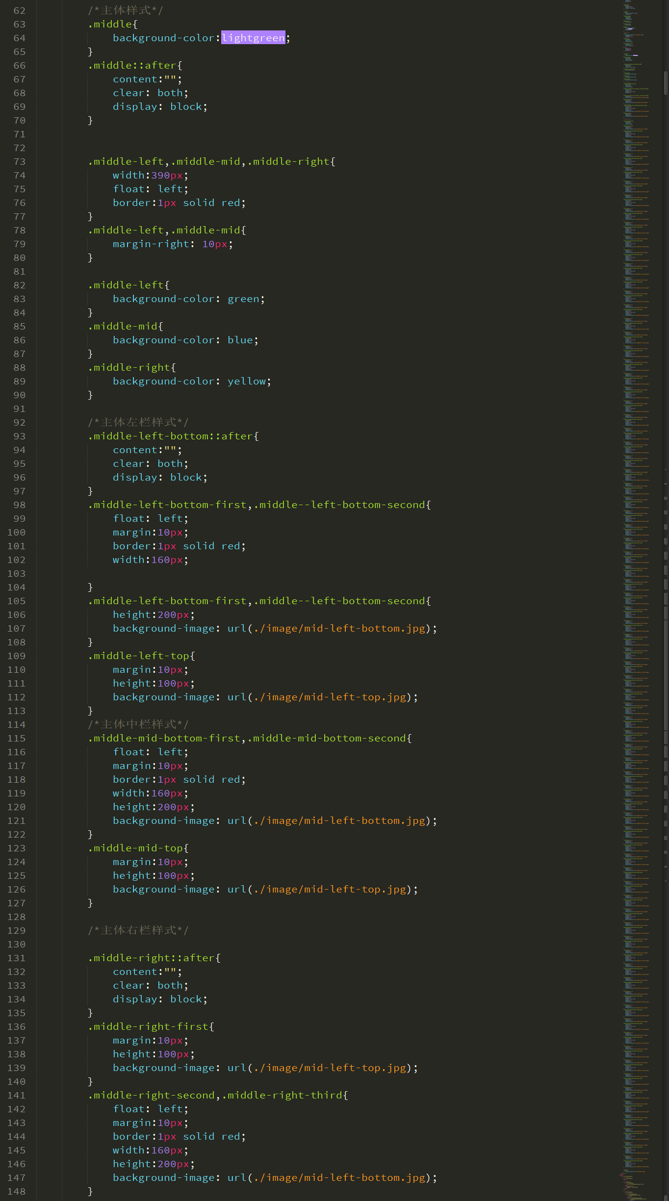Click the .middle-left-top{ selector
This screenshot has width=669, height=1201.
tap(141, 656)
